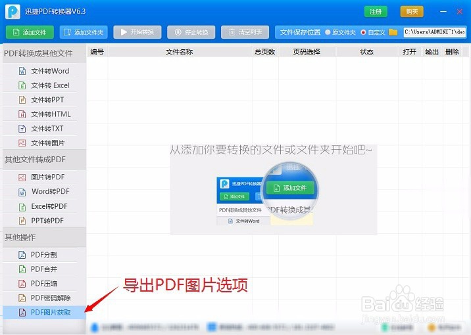Click the 编号 column header
Image resolution: width=471 pixels, height=335 pixels.
97,52
